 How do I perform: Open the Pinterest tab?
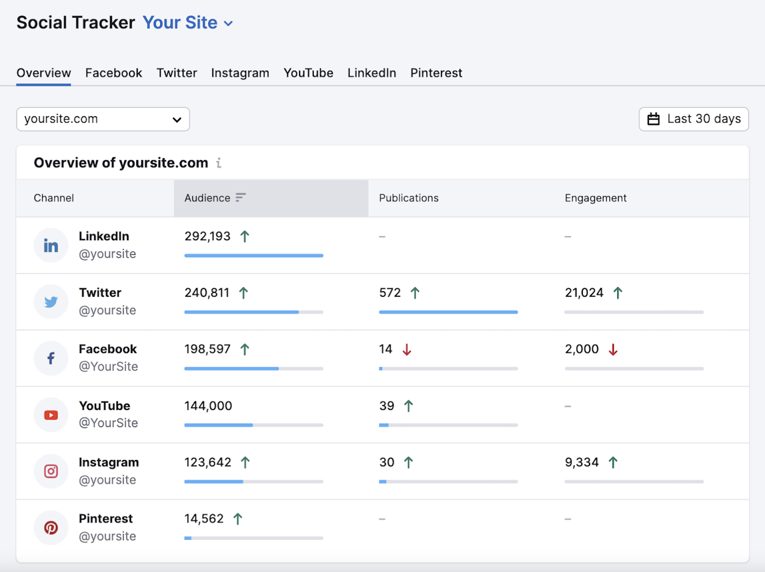[x=436, y=73]
